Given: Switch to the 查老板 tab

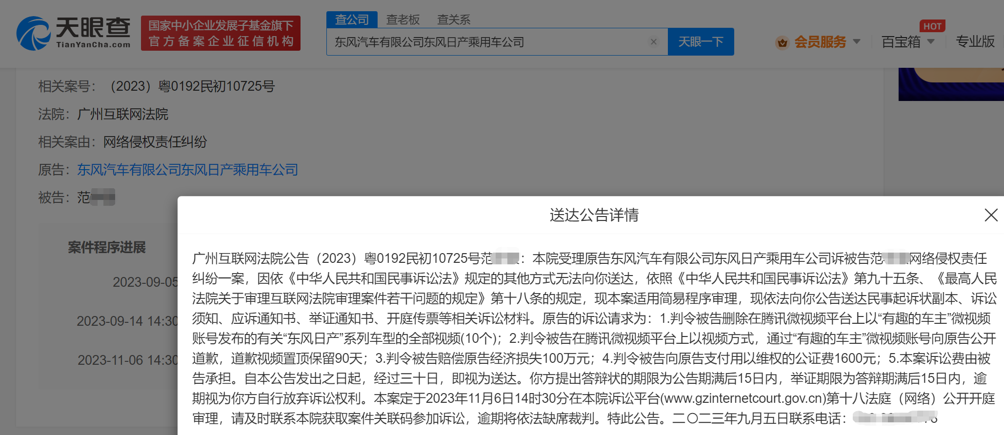Looking at the screenshot, I should pos(403,20).
